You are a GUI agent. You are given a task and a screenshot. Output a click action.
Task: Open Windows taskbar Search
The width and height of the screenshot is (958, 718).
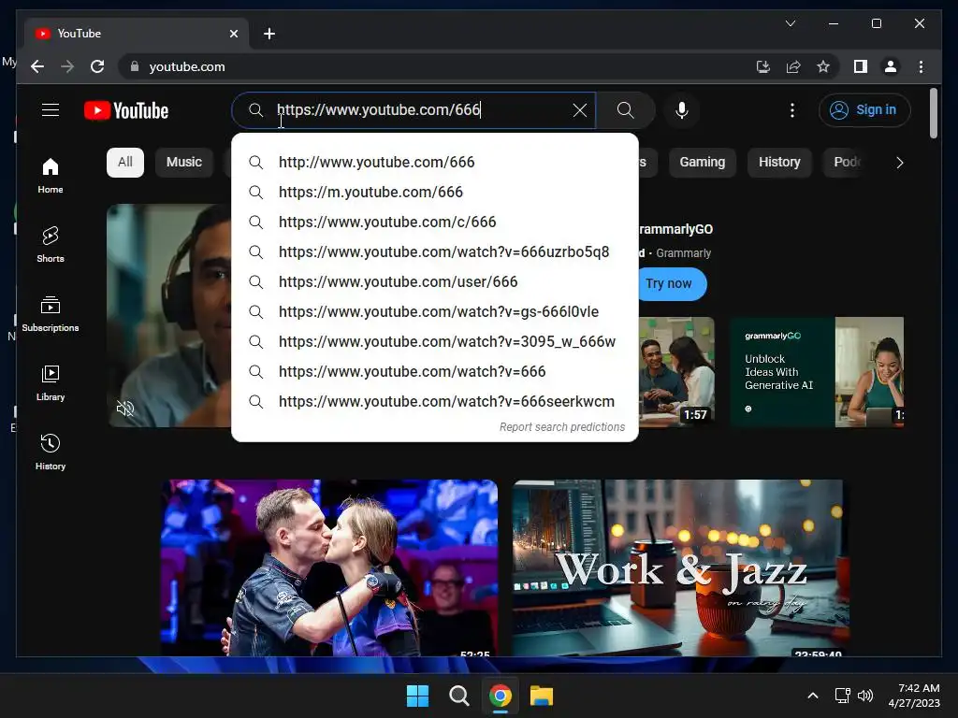[458, 696]
